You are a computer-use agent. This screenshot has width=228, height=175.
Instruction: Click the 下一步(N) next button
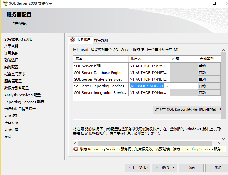point(164,167)
